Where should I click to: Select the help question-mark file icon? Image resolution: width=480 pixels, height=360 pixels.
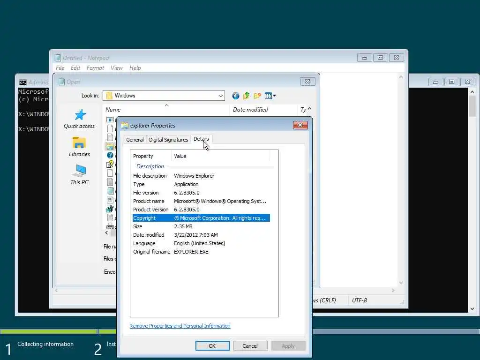tap(110, 155)
